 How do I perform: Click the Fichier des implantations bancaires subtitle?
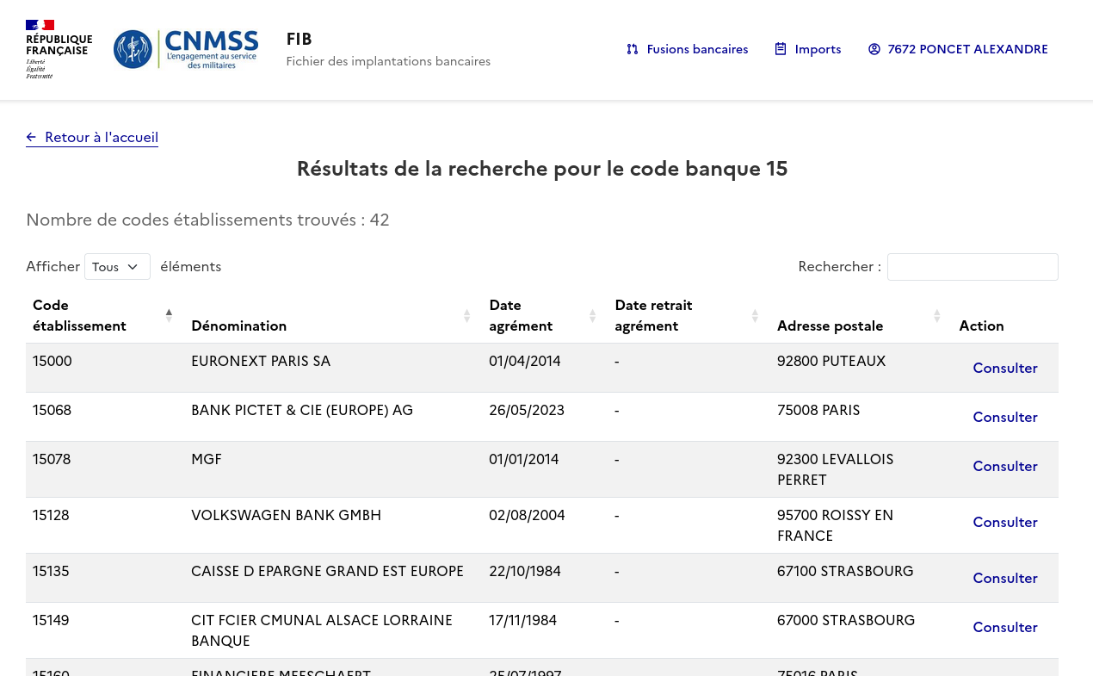388,61
